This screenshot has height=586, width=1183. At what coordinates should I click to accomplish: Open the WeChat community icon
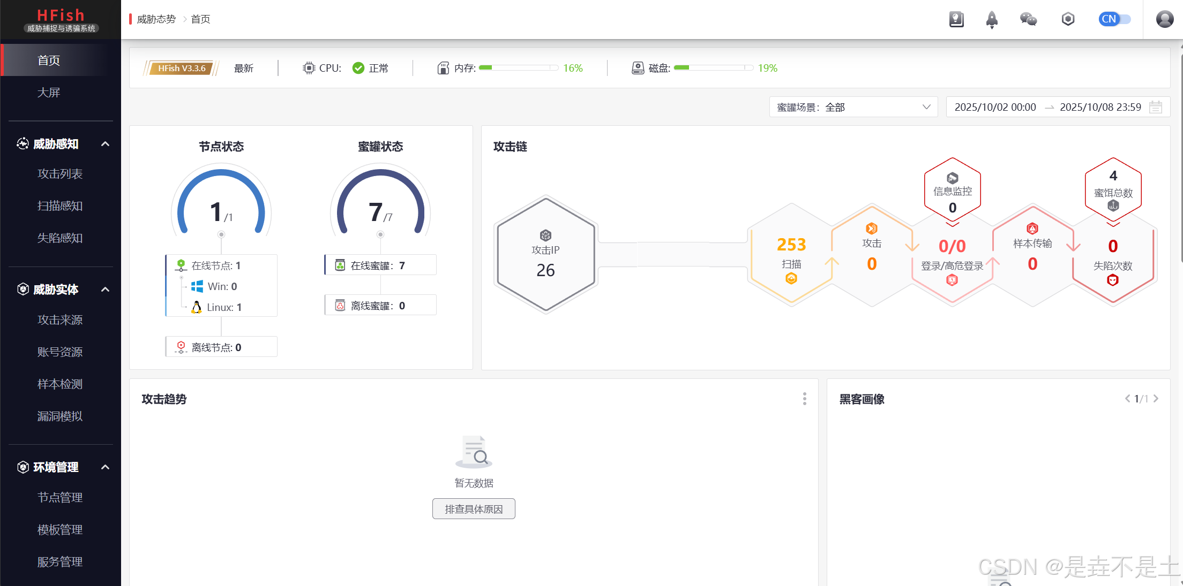click(x=1028, y=19)
